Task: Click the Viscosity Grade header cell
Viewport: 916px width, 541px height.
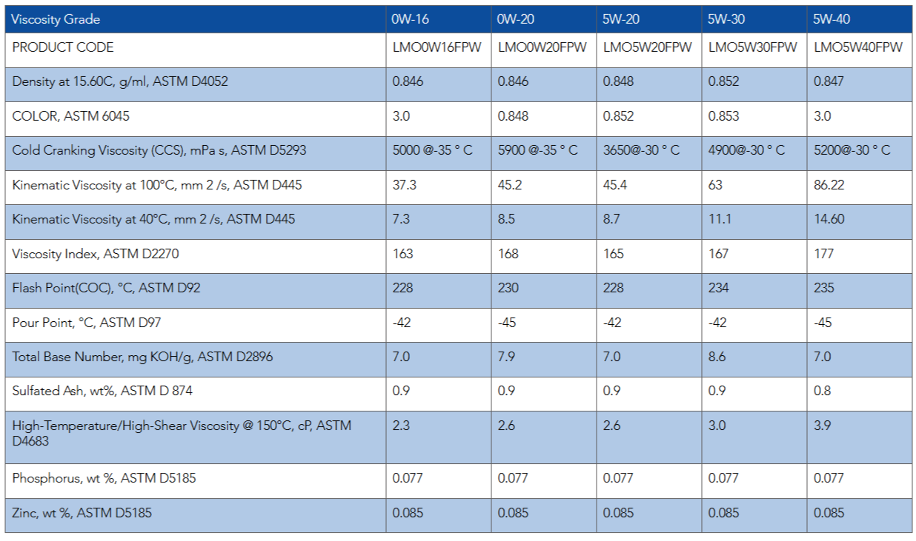Action: (x=56, y=19)
